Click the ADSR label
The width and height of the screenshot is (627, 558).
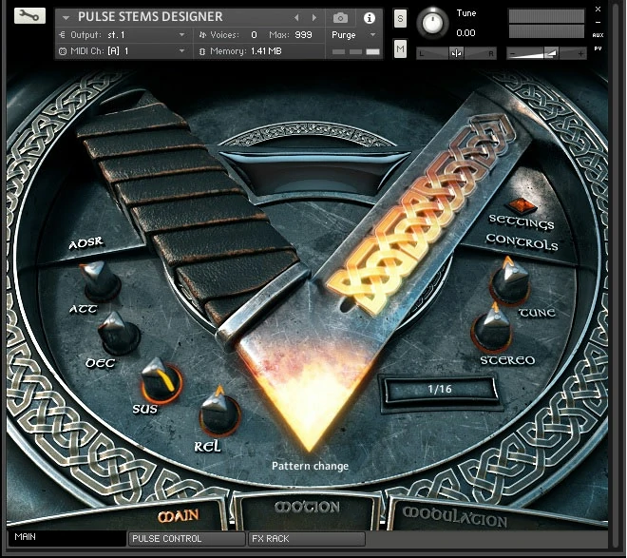click(85, 242)
